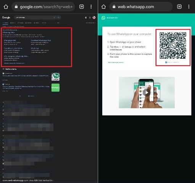Open more results from whatsapp.com link
This screenshot has height=183, width=195.
coord(14,63)
